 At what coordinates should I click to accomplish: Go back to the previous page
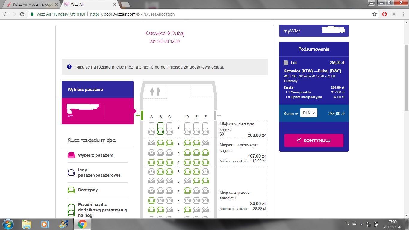click(5, 14)
